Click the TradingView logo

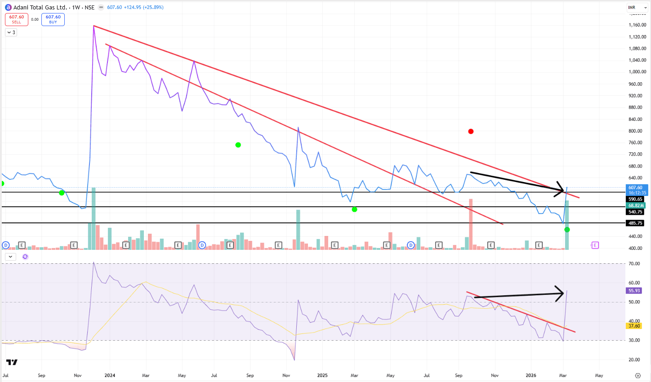pyautogui.click(x=12, y=362)
